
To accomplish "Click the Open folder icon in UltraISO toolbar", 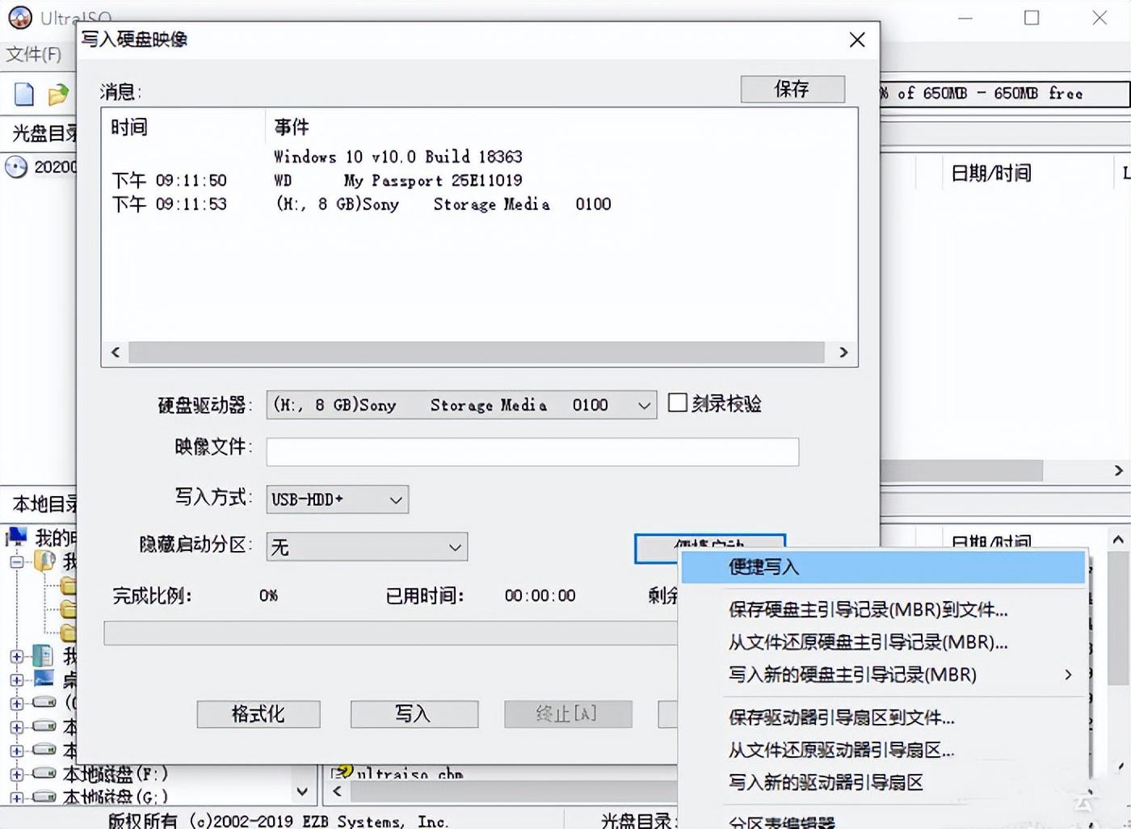I will pos(58,95).
